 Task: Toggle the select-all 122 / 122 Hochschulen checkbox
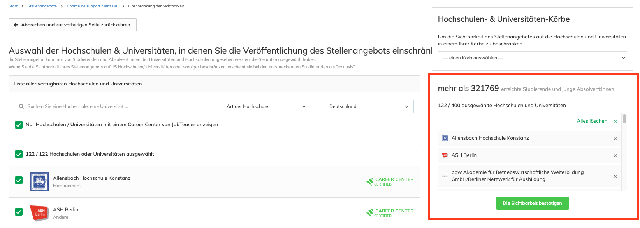(19, 154)
